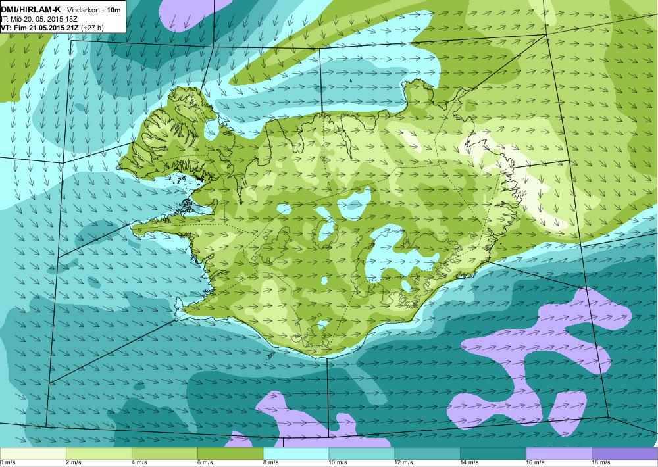Select the "14 m/s" legend label
Image resolution: width=658 pixels, height=467 pixels.
click(x=470, y=463)
